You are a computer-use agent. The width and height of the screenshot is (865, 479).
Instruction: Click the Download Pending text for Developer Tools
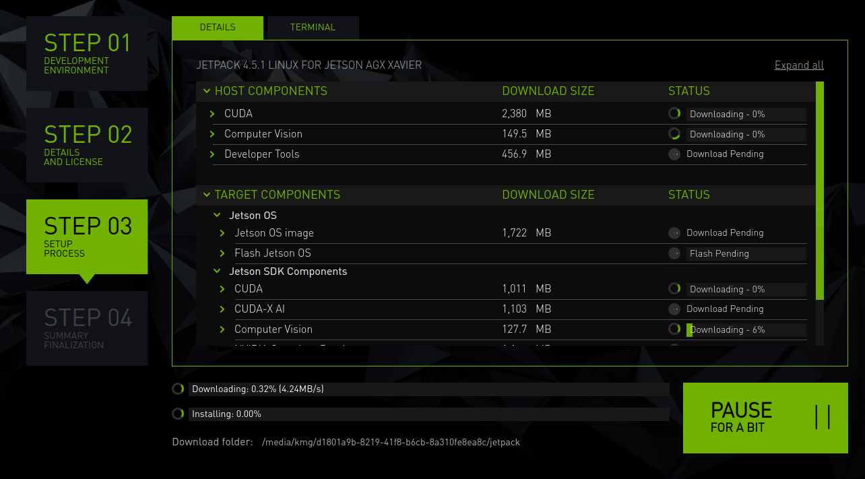coord(725,154)
